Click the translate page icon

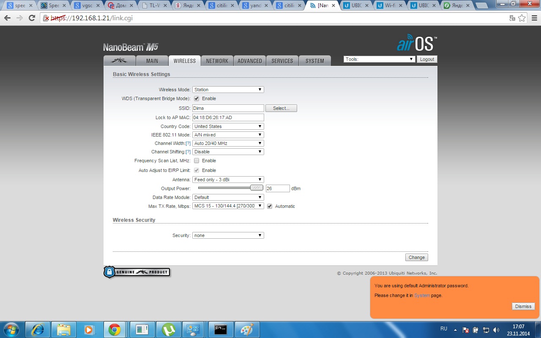pyautogui.click(x=512, y=18)
